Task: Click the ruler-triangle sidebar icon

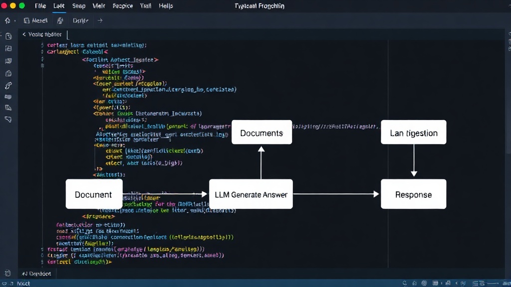Action: (8, 108)
